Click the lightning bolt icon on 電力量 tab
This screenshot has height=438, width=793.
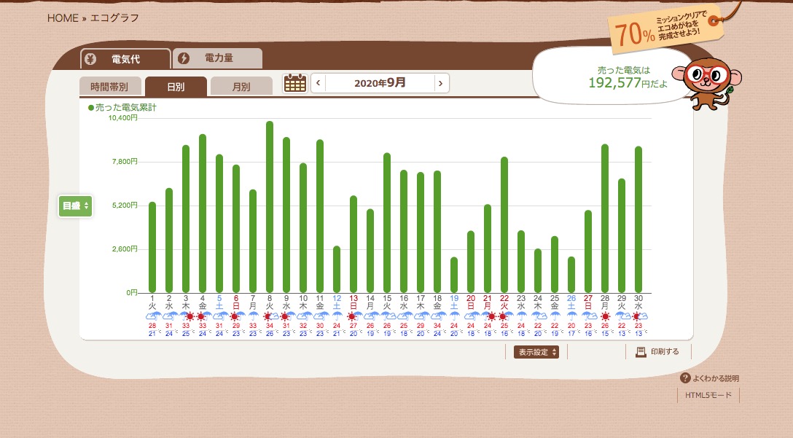184,58
